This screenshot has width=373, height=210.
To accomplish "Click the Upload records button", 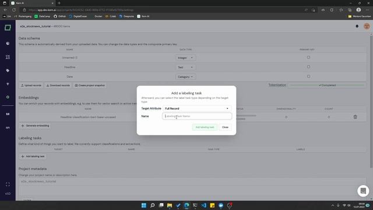I will (x=31, y=86).
